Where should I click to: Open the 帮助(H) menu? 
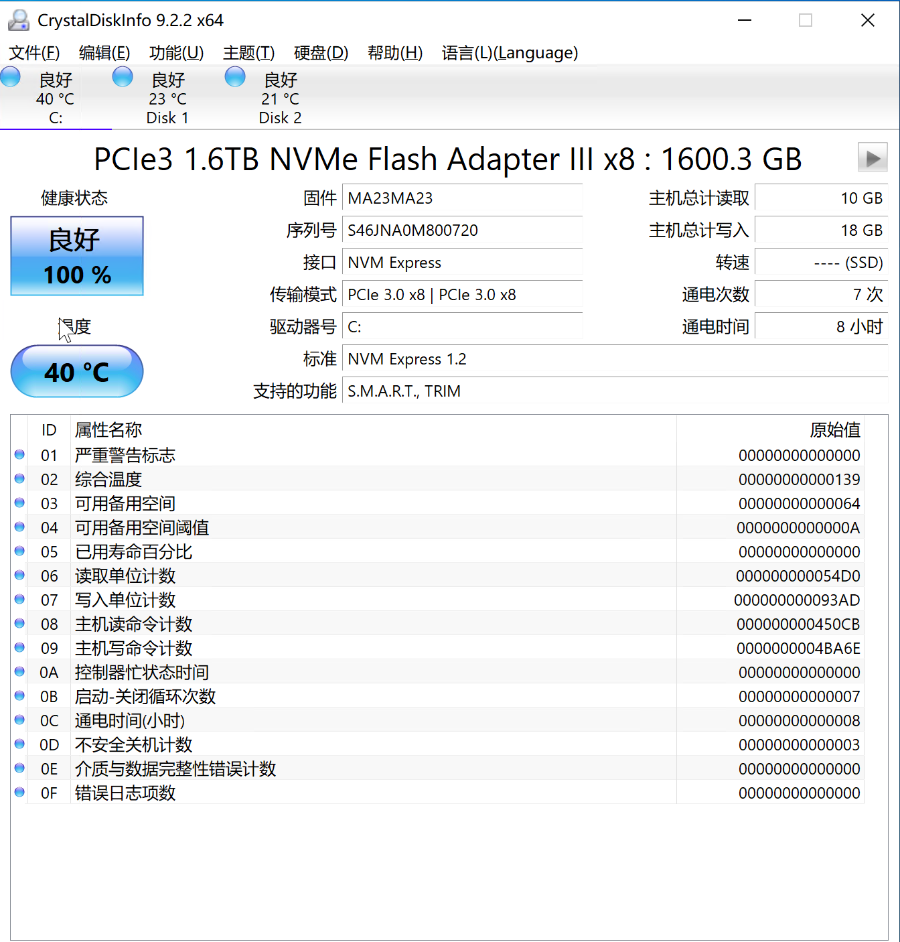(x=395, y=53)
